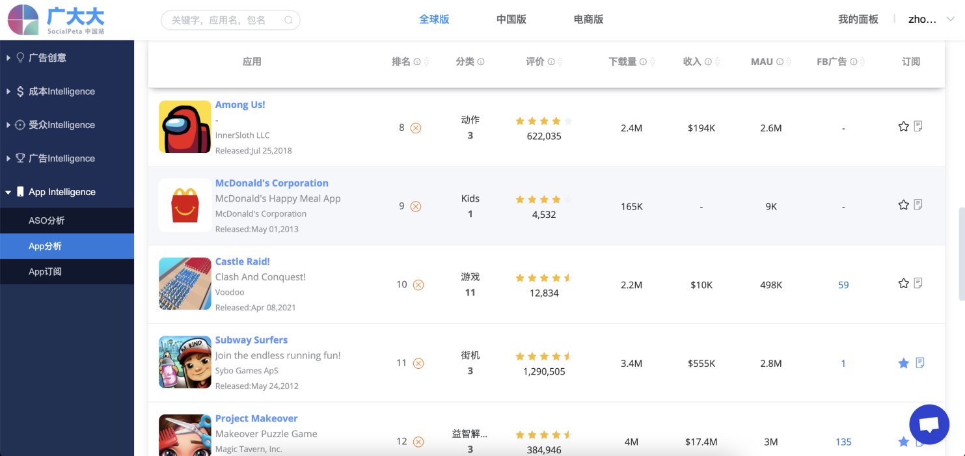Click orange rank icon beside rank 10

[418, 285]
